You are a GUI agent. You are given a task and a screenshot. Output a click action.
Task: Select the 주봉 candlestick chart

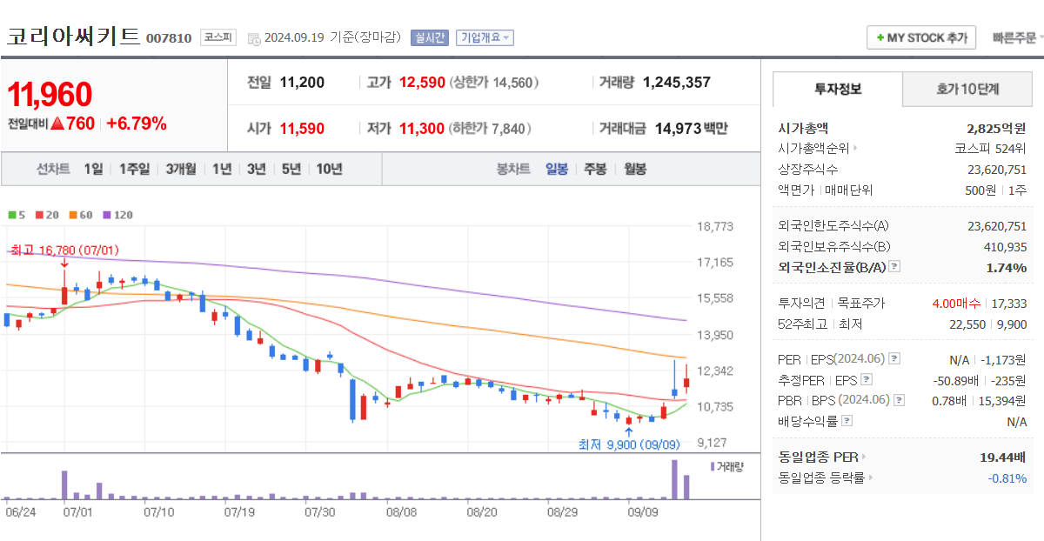pos(595,169)
